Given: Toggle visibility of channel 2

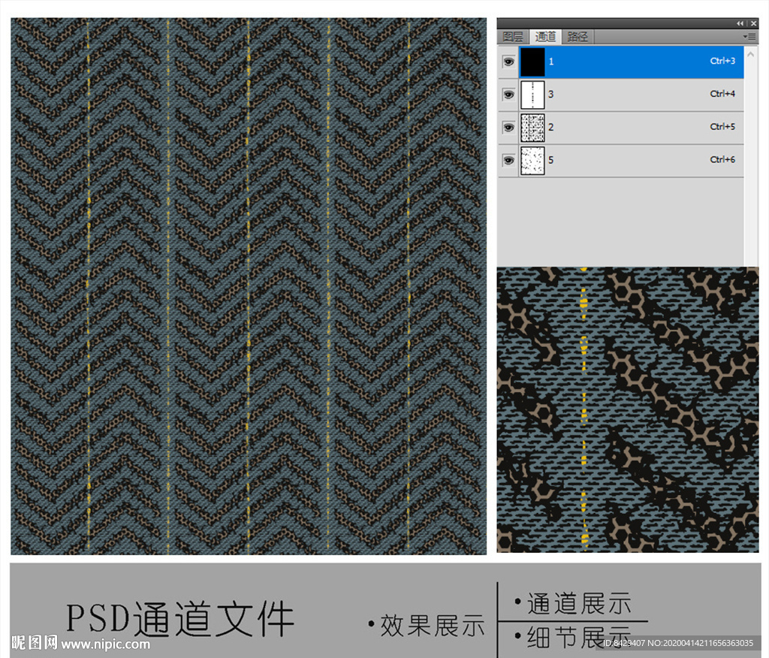Looking at the screenshot, I should point(508,128).
